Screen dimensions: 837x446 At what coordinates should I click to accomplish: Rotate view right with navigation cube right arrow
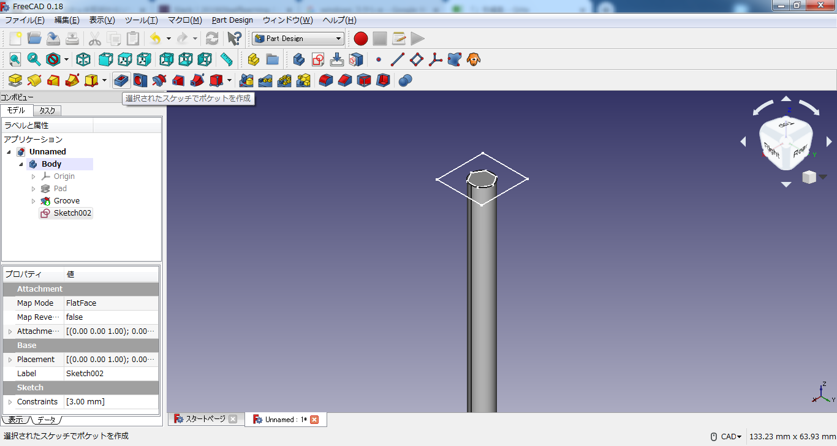pos(830,142)
